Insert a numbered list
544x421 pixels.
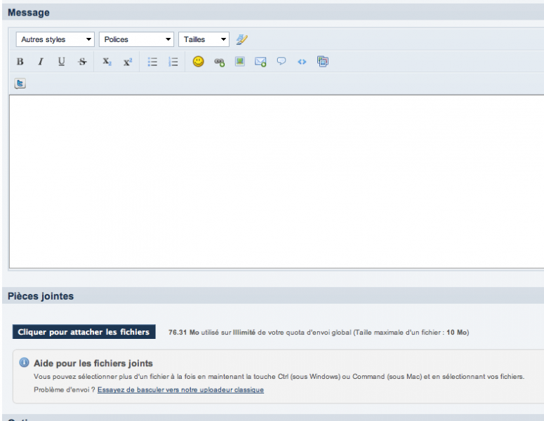point(173,62)
